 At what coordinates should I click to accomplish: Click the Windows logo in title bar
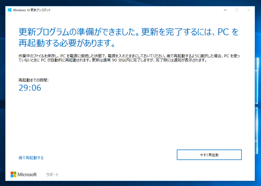point(10,10)
